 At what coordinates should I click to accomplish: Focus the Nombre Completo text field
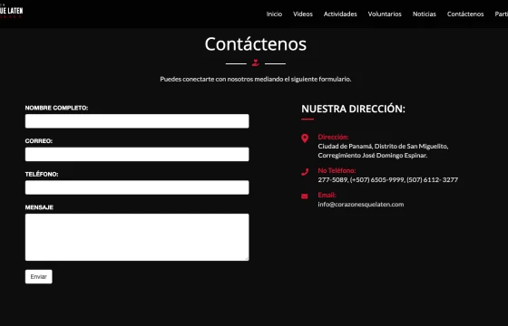(137, 121)
